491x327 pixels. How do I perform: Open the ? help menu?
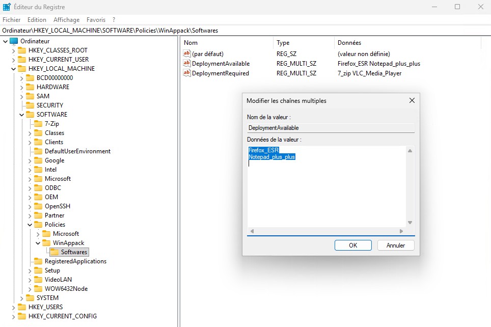(114, 20)
